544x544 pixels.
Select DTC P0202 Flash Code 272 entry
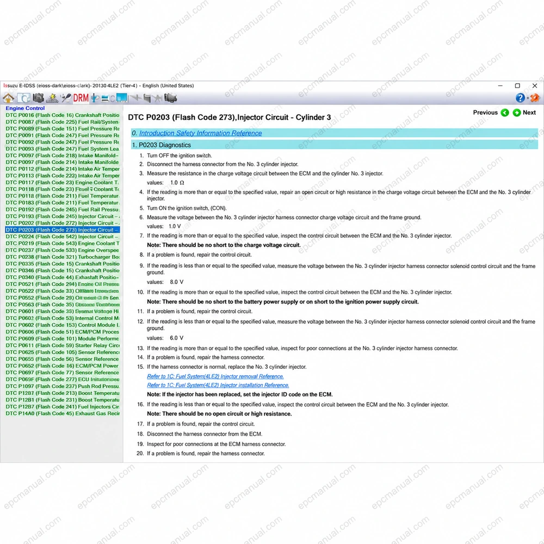[63, 224]
